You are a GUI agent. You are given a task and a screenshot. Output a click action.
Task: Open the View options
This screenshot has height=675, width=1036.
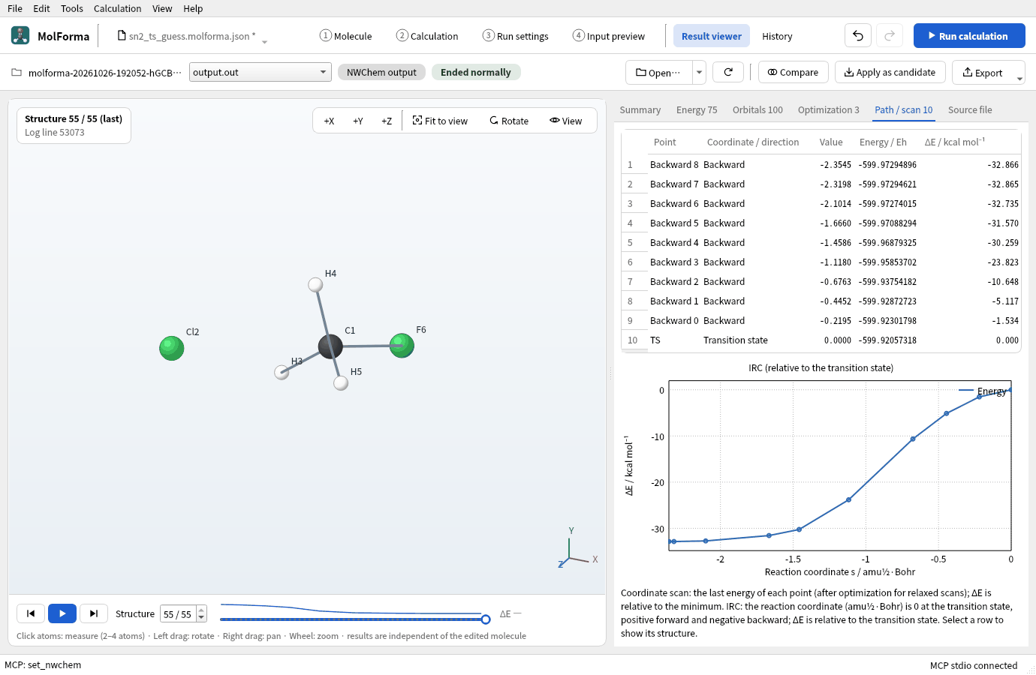(566, 121)
